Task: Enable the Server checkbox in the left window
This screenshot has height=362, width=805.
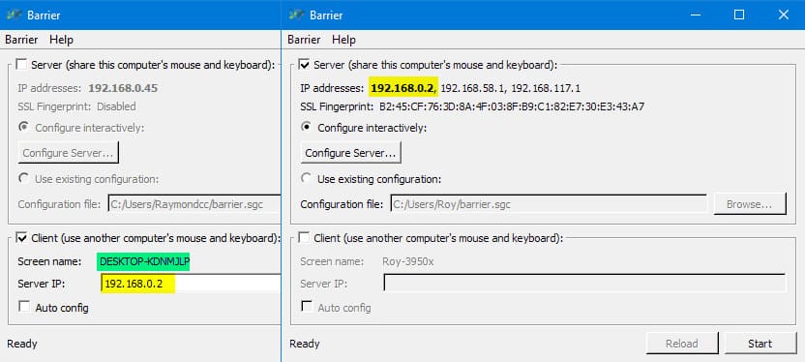Action: [x=21, y=65]
